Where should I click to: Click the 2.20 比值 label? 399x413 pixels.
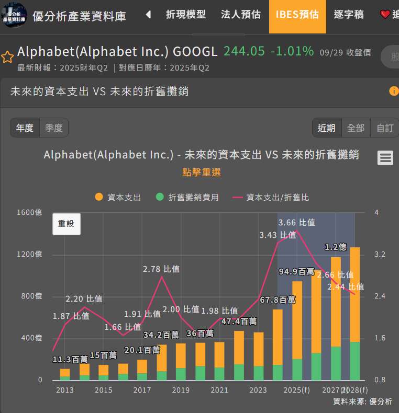click(x=84, y=299)
